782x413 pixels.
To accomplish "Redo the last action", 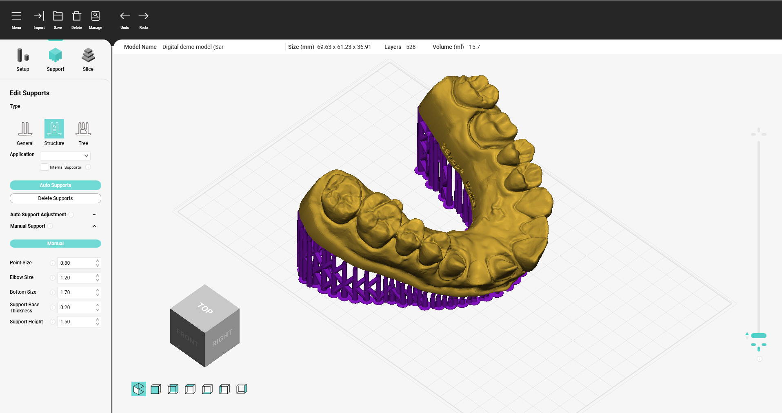I will (143, 16).
